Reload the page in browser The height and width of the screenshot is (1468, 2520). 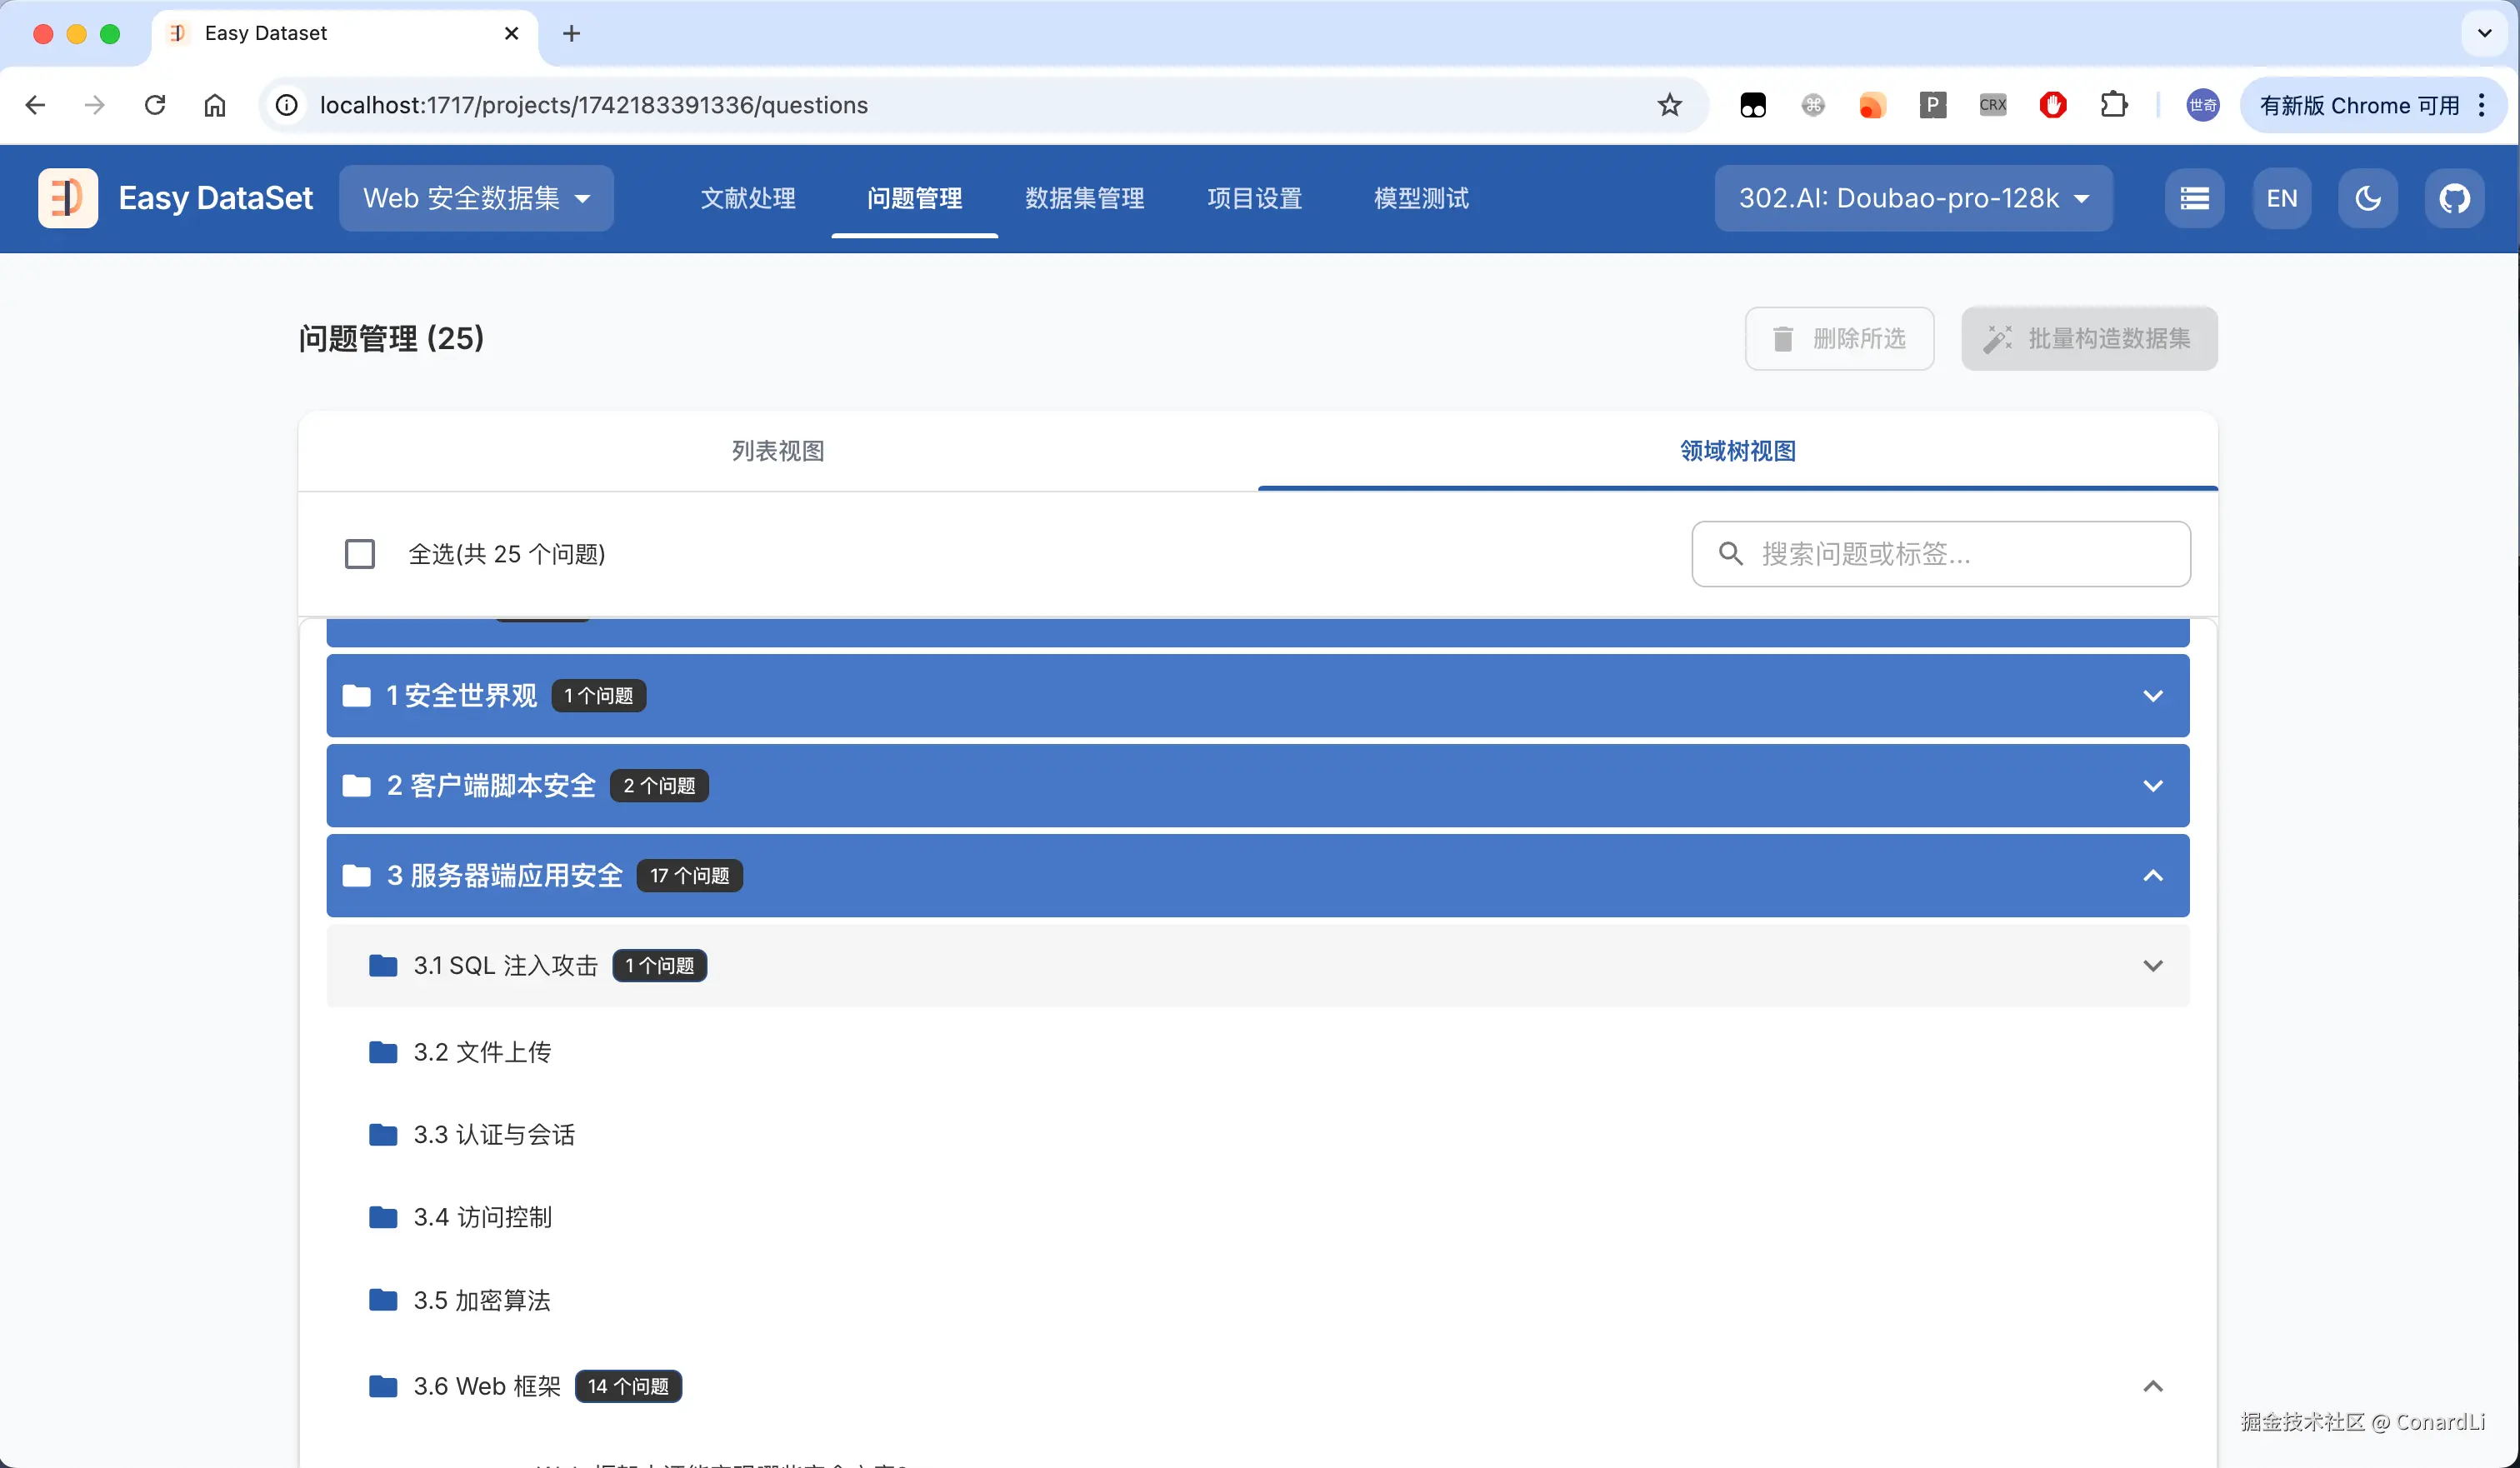(155, 105)
